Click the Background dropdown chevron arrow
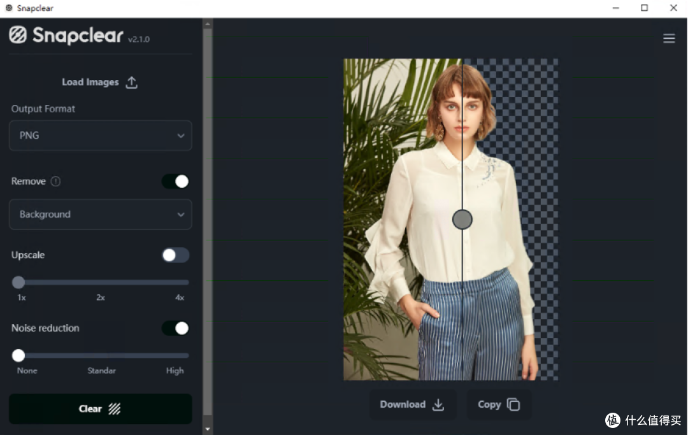688x435 pixels. click(x=181, y=215)
